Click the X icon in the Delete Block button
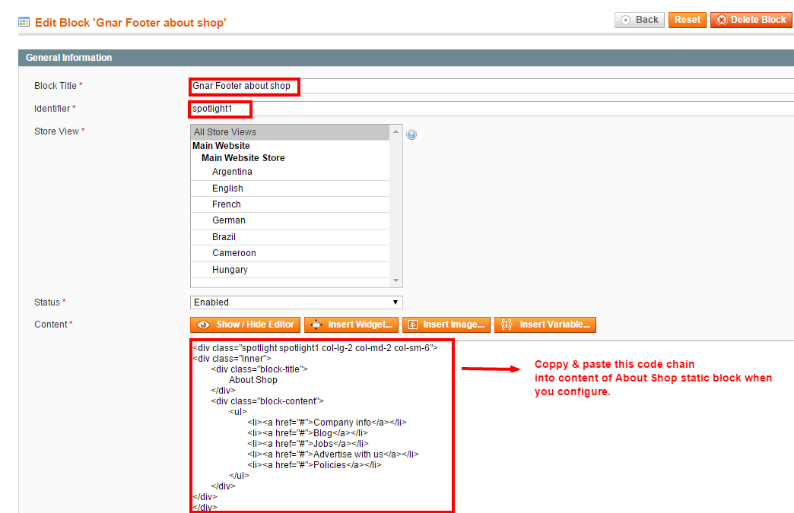 coord(722,20)
